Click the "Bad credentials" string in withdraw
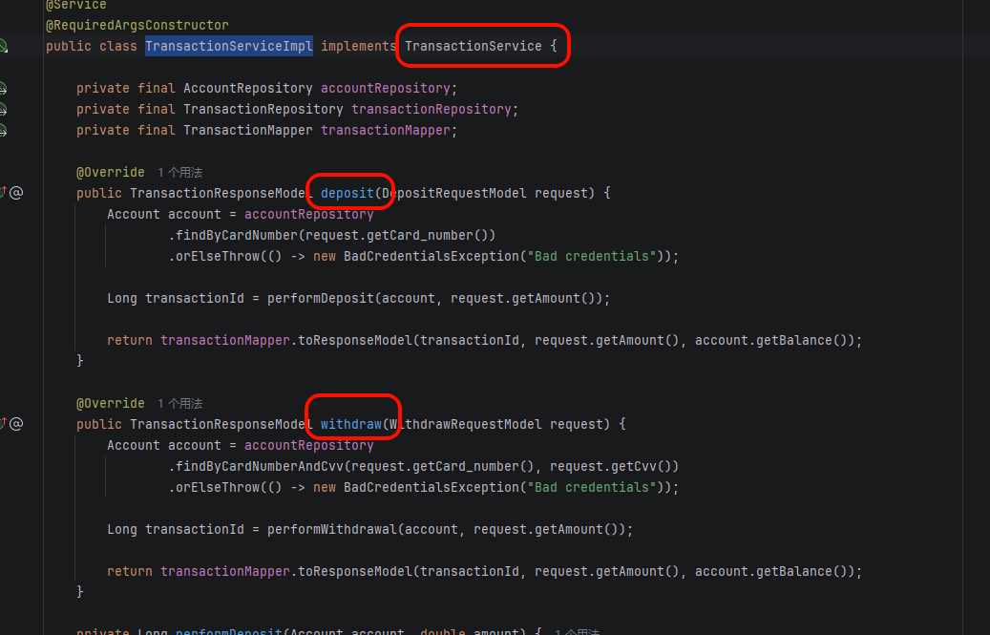The image size is (990, 635). pyautogui.click(x=592, y=487)
